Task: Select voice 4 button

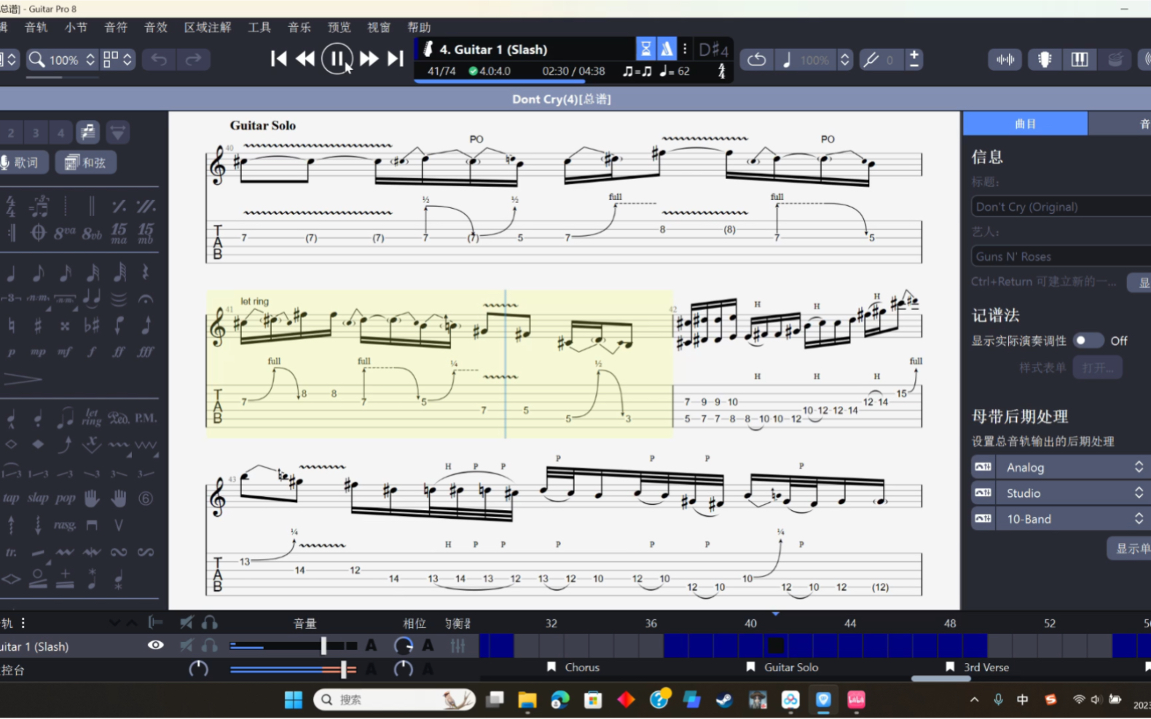Action: (61, 132)
